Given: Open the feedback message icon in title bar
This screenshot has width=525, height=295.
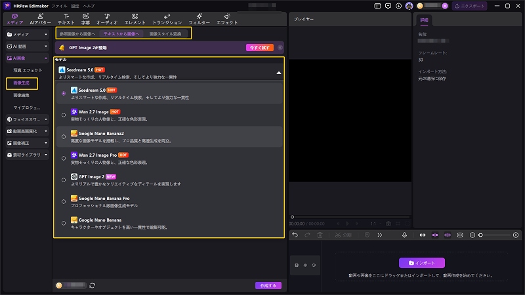Looking at the screenshot, I should point(388,6).
